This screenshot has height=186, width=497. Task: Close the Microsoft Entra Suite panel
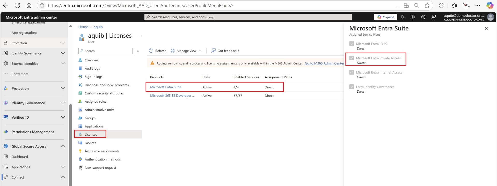tap(486, 28)
